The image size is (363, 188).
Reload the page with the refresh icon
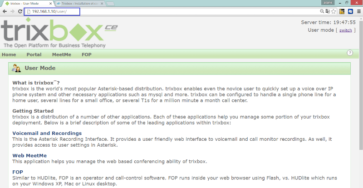20,11
